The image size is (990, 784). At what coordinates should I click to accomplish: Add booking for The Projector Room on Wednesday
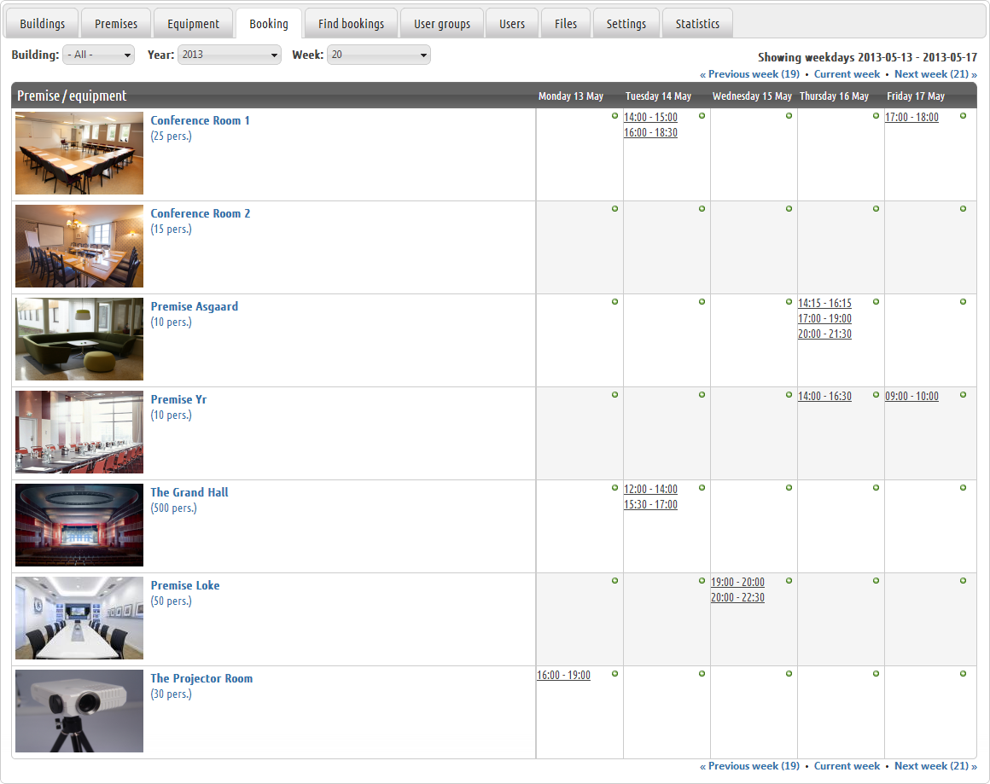(789, 674)
